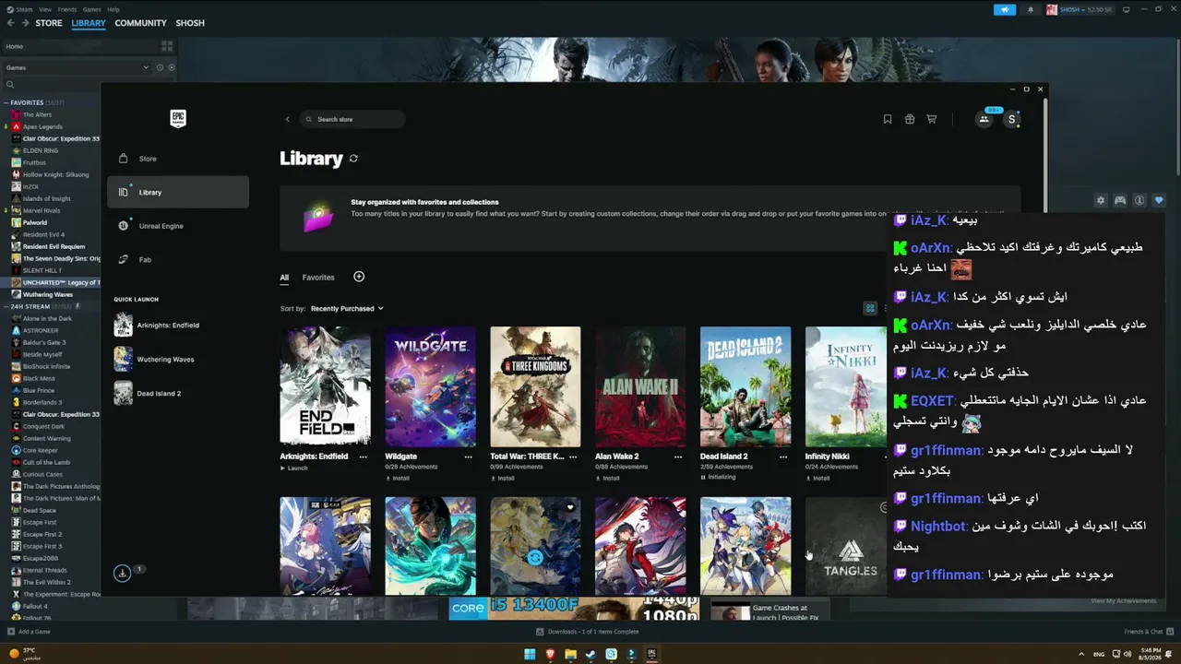Open the Epic wishlist bookmark icon
1181x664 pixels.
point(888,119)
